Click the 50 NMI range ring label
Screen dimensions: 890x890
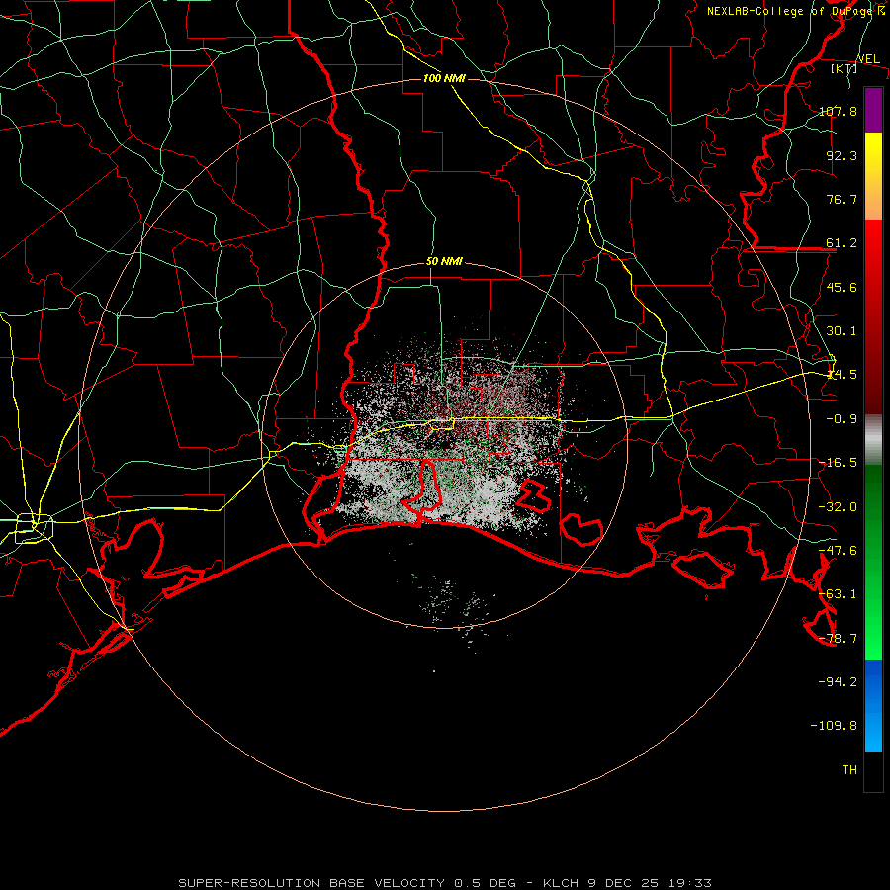[444, 261]
